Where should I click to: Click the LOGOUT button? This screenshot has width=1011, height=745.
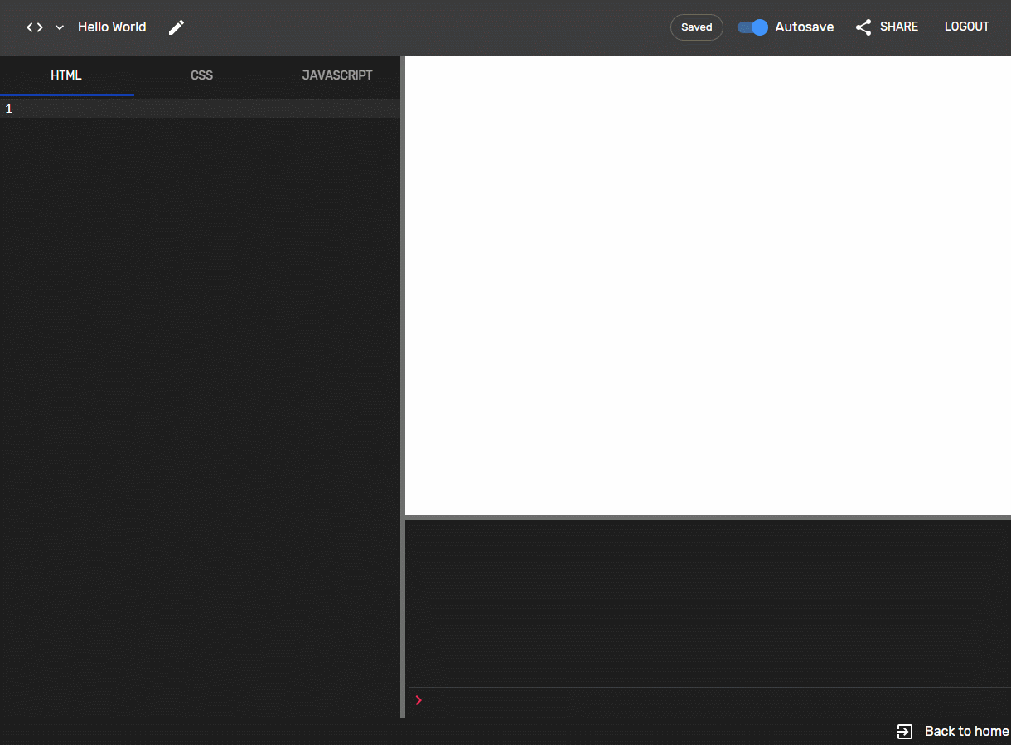coord(966,27)
